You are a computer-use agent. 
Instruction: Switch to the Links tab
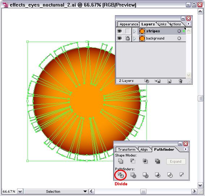(162, 24)
